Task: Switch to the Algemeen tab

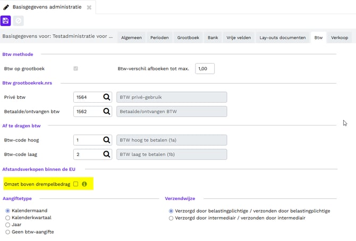Action: click(131, 38)
